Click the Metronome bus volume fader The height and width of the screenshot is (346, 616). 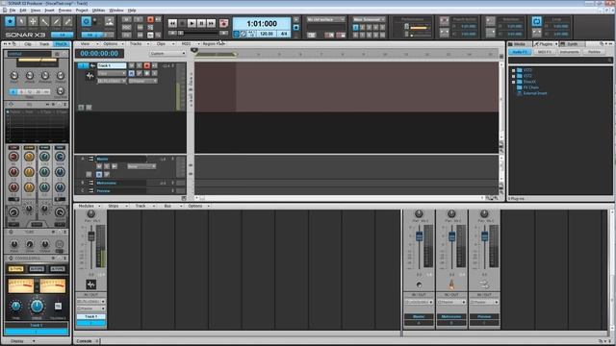(451, 236)
